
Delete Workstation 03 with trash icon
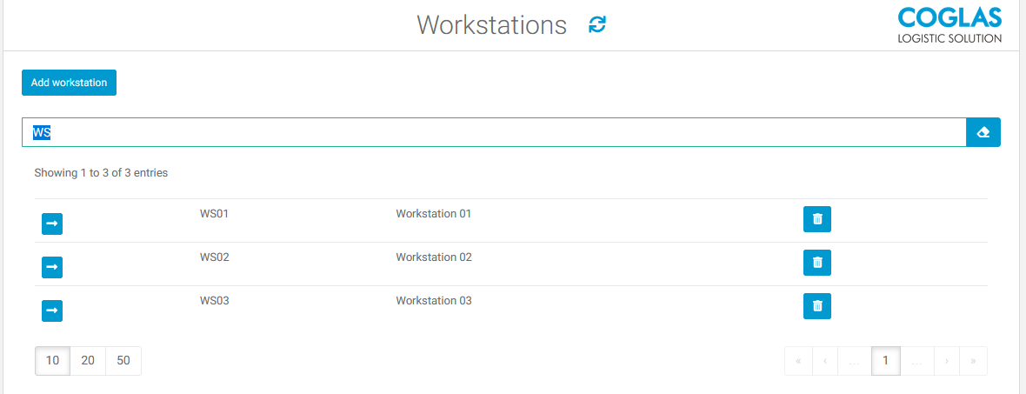(x=816, y=306)
